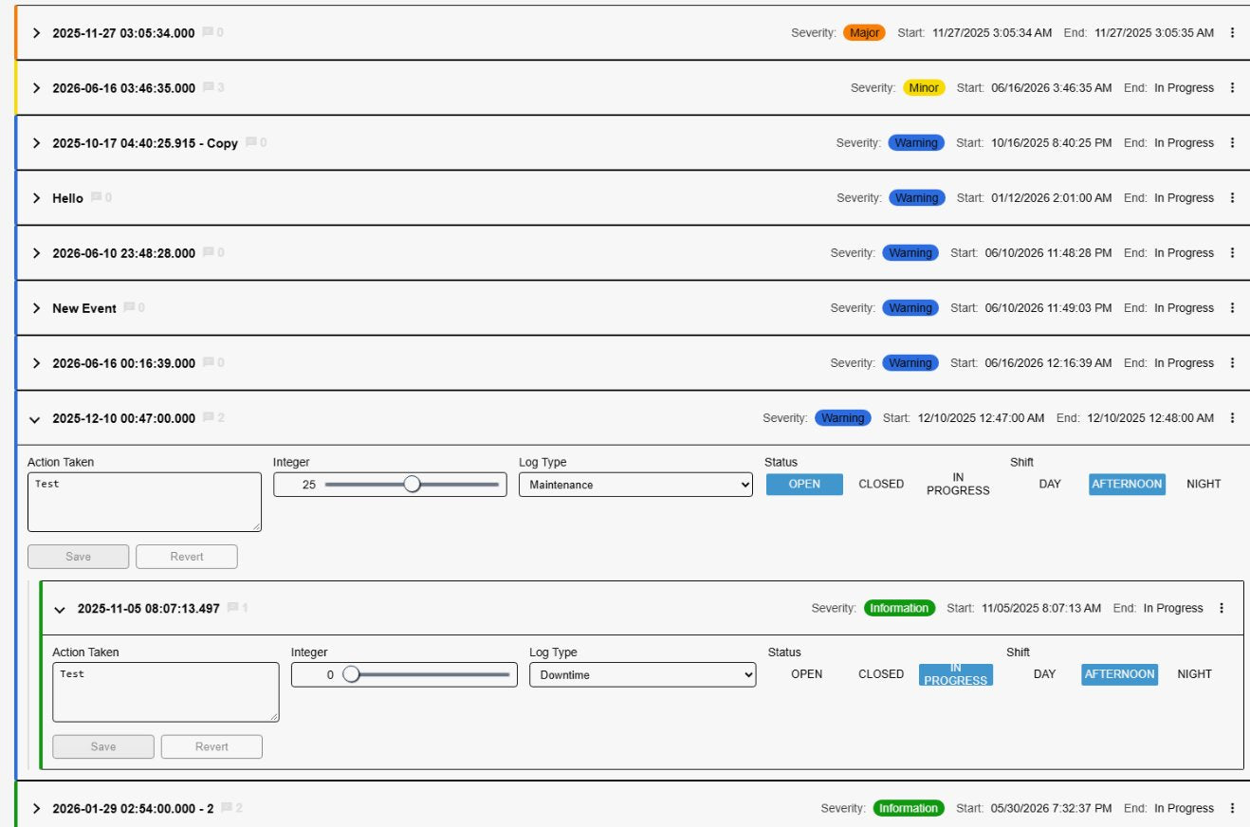Set Status to CLOSED for event 2025-12-10
The height and width of the screenshot is (827, 1250).
[x=881, y=485]
